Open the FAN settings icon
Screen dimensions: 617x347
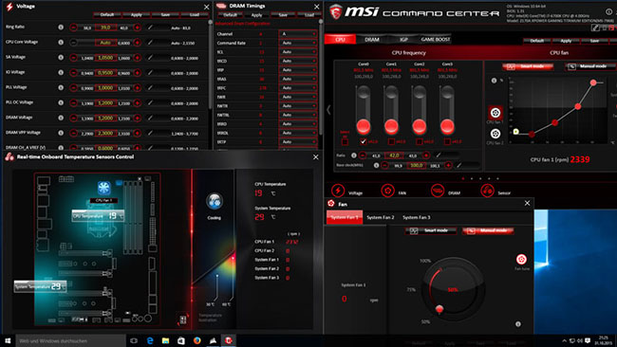(387, 191)
